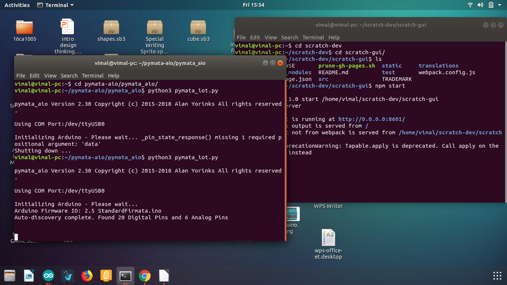Click the Activities button
507x285 pixels.
click(17, 5)
